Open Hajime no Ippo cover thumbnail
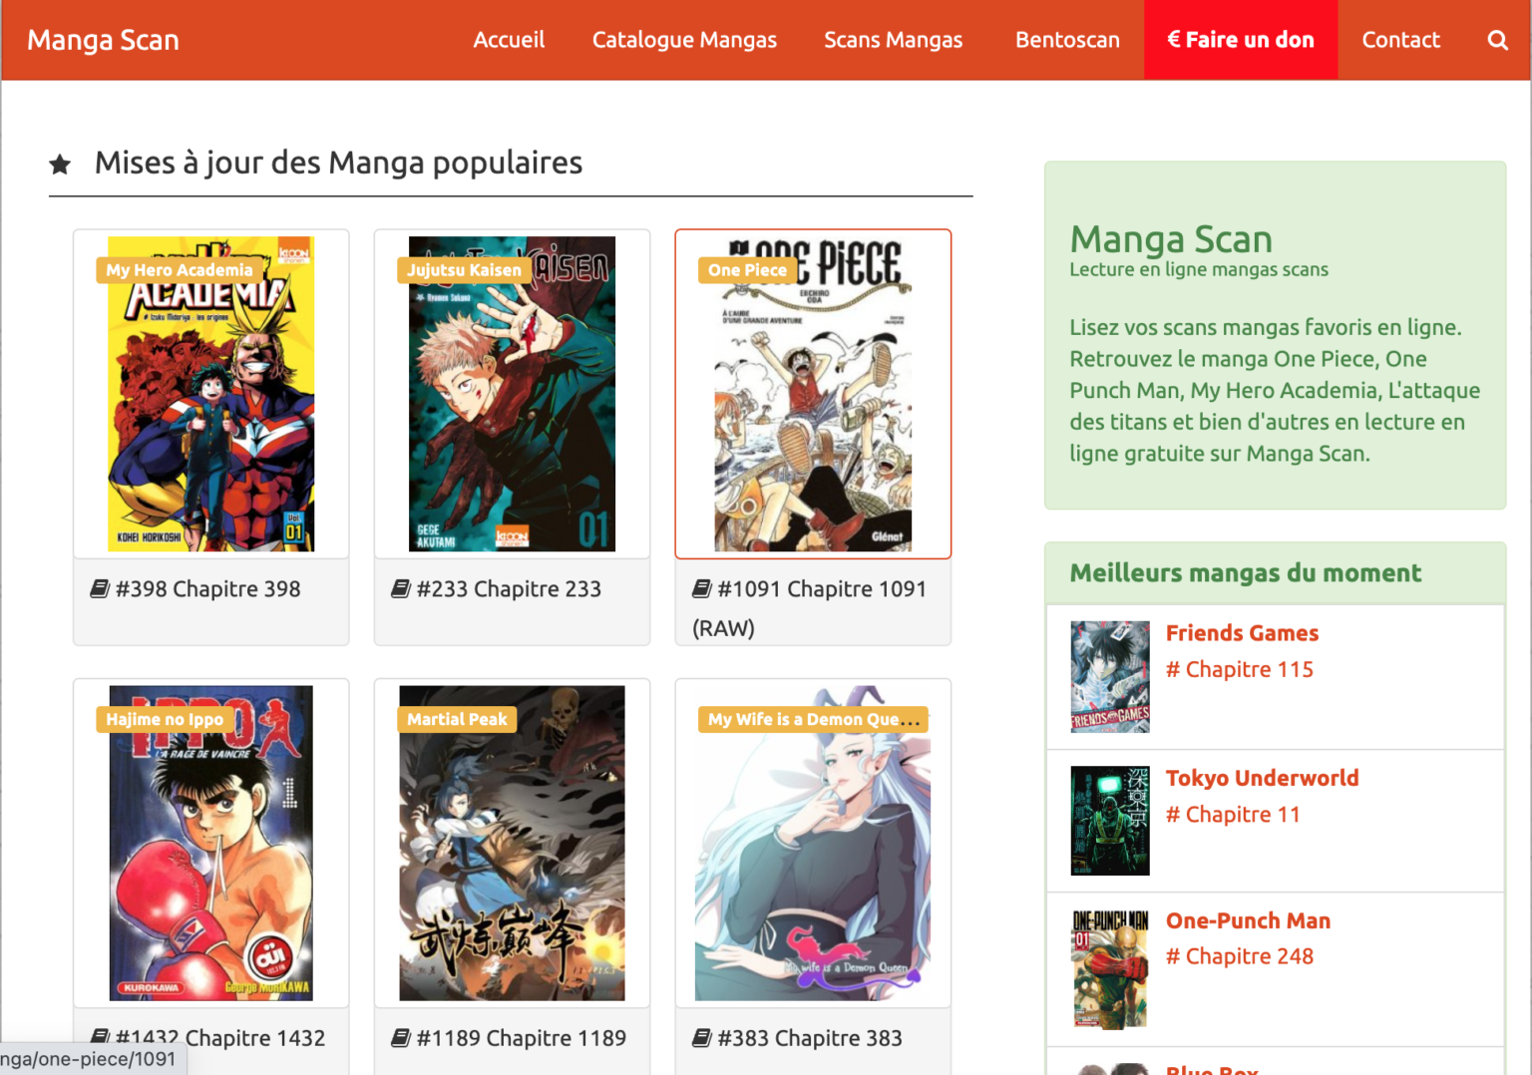 210,843
